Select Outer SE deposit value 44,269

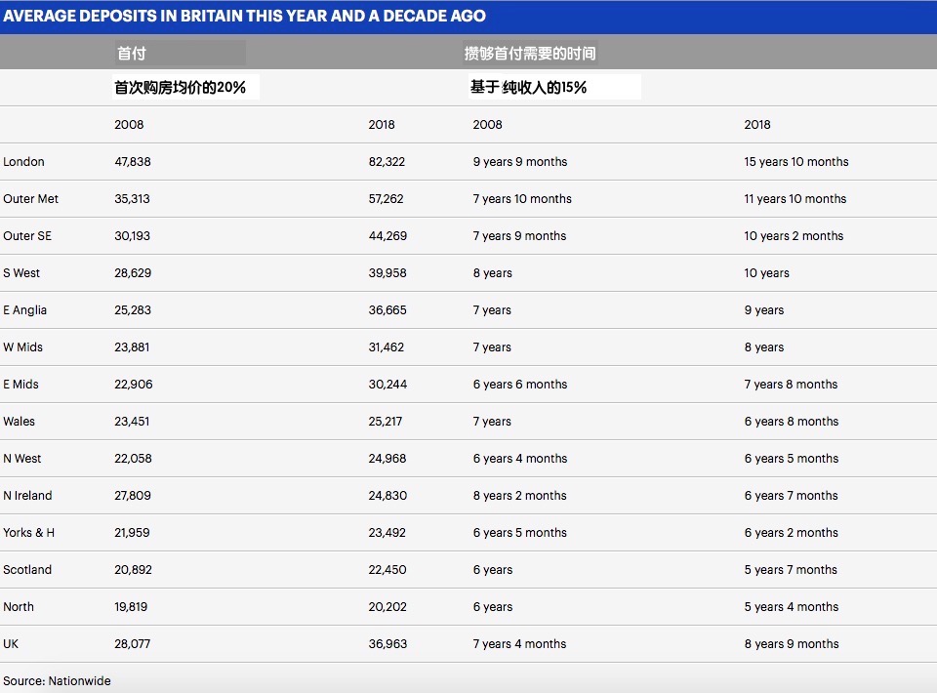tap(387, 236)
